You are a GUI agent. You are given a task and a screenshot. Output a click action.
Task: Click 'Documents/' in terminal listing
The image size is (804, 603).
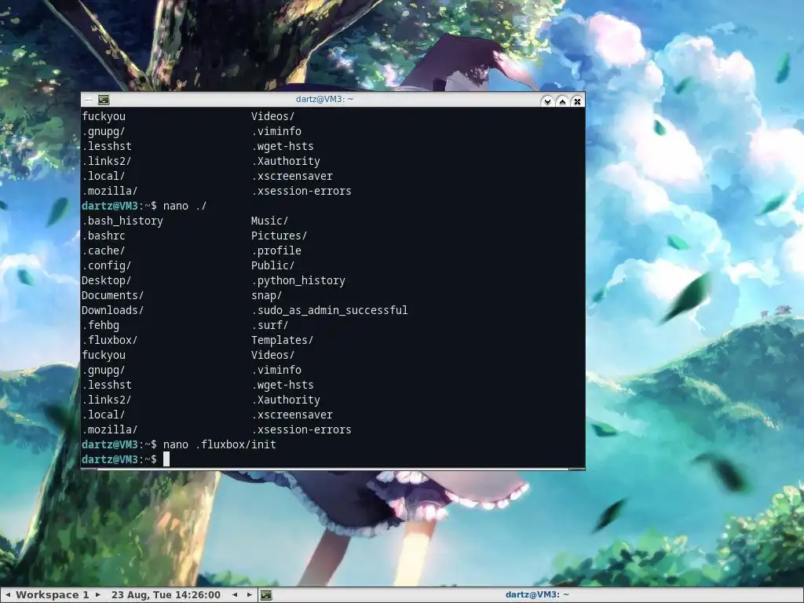point(112,295)
